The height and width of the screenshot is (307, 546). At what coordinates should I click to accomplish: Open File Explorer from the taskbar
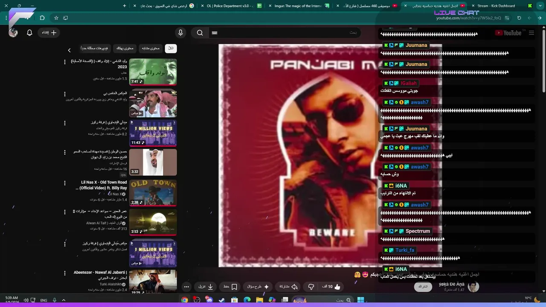[x=259, y=300]
